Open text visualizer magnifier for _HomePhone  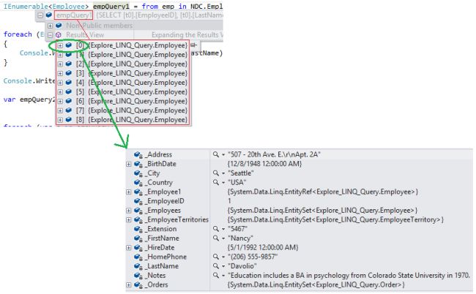coord(215,257)
